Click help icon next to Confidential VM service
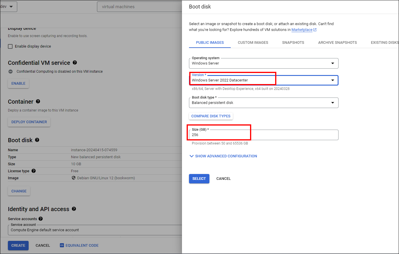 pos(75,63)
